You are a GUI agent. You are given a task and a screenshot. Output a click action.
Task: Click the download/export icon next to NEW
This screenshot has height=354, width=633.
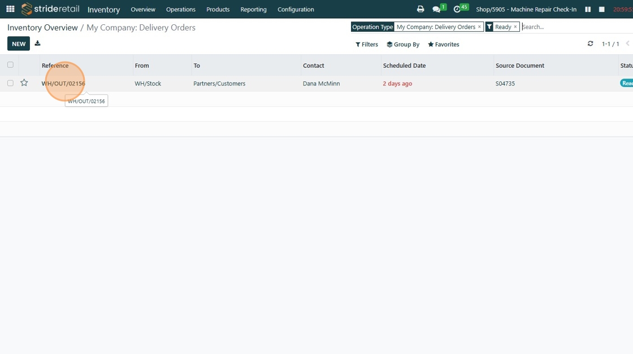click(x=37, y=43)
